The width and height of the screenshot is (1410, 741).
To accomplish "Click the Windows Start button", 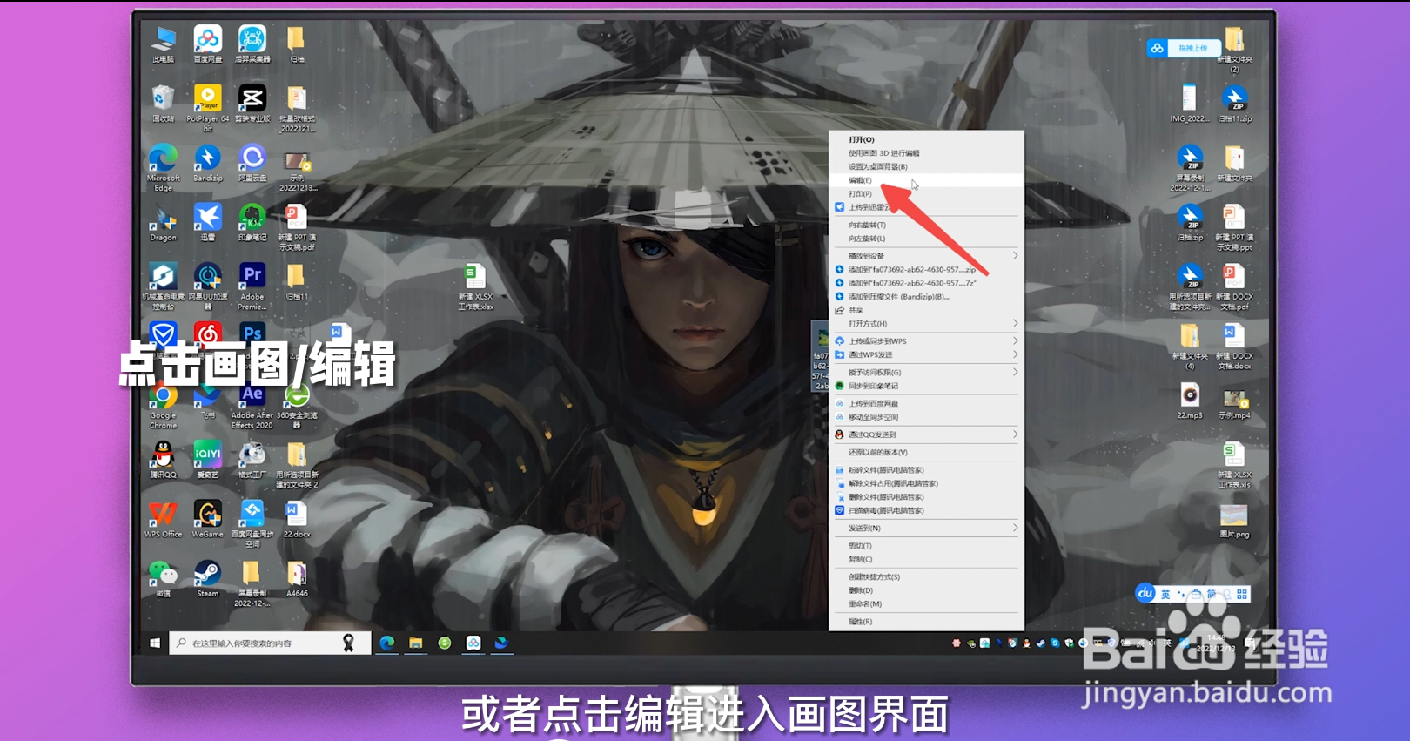I will (x=155, y=643).
